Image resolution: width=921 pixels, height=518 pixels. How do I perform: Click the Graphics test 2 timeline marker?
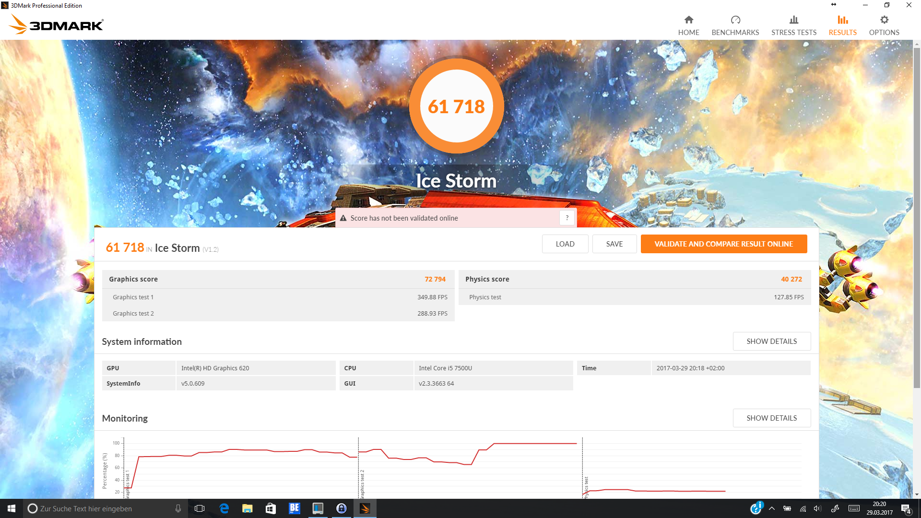tap(362, 483)
